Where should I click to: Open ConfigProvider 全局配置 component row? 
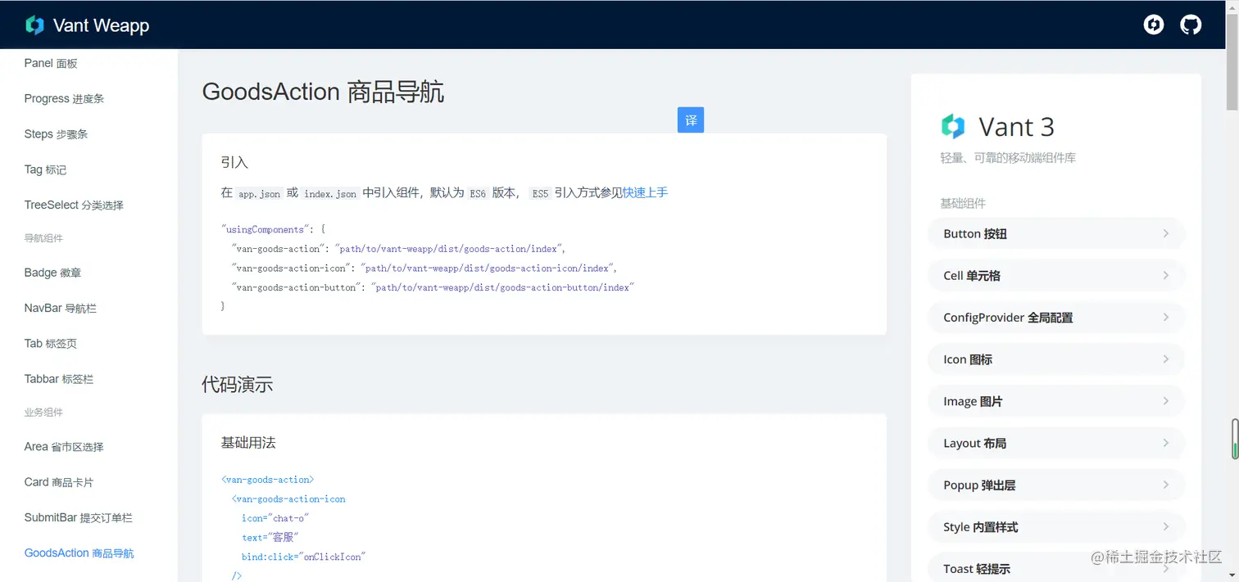1056,317
